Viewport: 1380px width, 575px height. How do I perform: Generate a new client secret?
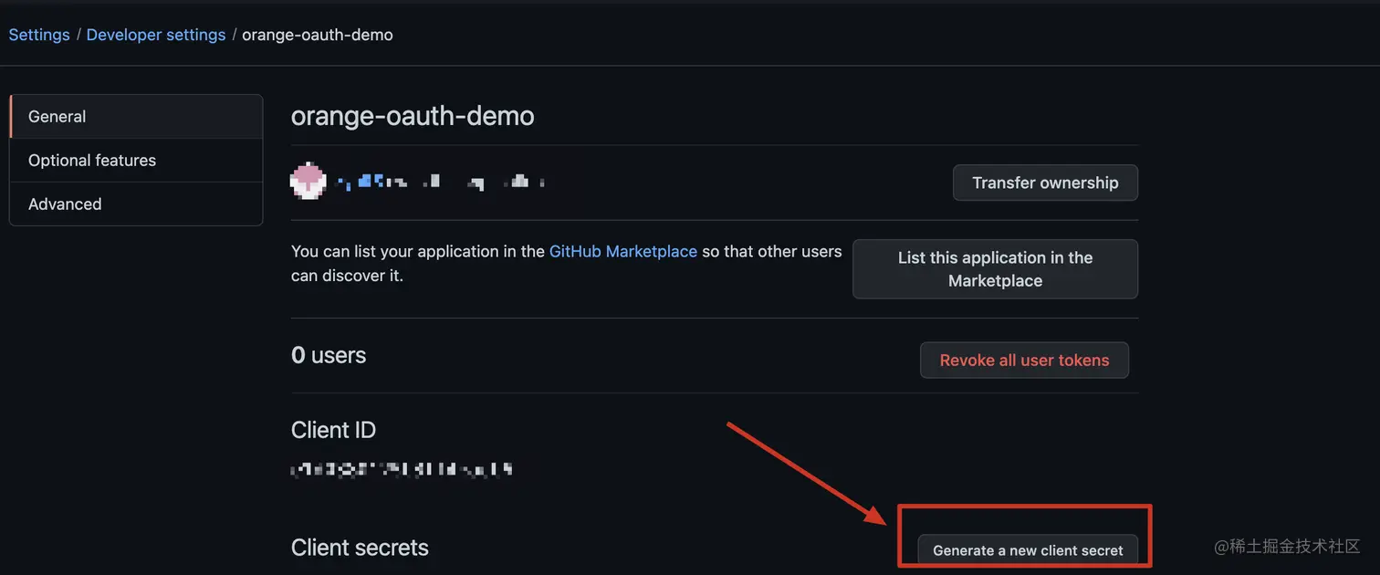(x=1028, y=550)
